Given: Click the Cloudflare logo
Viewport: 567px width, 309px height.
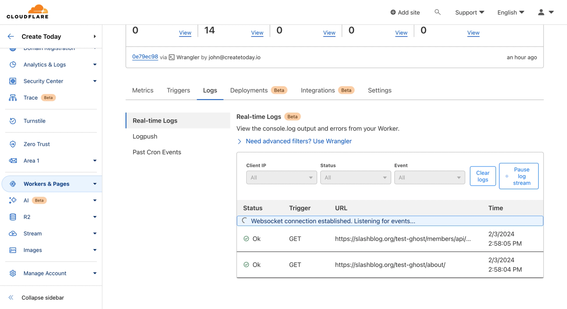Looking at the screenshot, I should click(x=27, y=12).
